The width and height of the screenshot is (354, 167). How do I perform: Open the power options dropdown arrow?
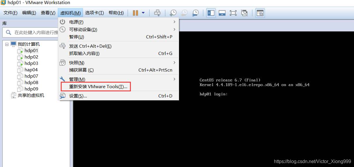(x=143, y=13)
